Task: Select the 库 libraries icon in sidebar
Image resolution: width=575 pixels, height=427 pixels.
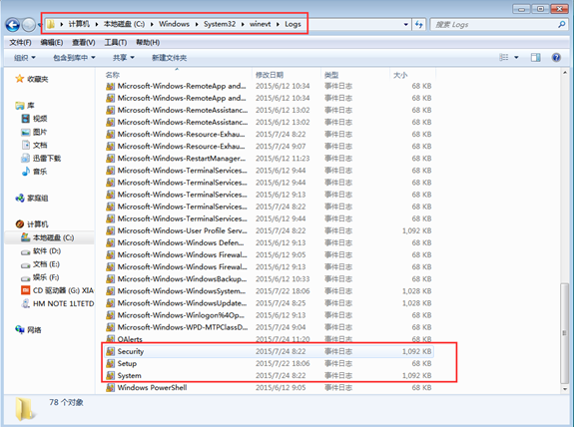Action: [x=19, y=106]
